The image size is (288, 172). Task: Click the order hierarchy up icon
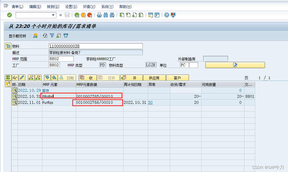31,78
